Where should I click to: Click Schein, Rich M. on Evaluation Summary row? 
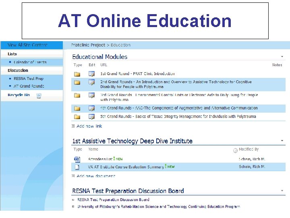(x=252, y=167)
